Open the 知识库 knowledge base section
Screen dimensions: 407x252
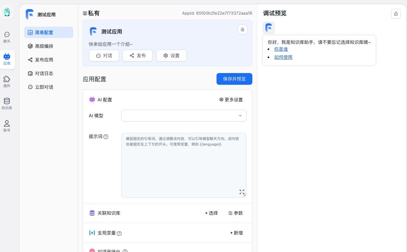coord(7,104)
